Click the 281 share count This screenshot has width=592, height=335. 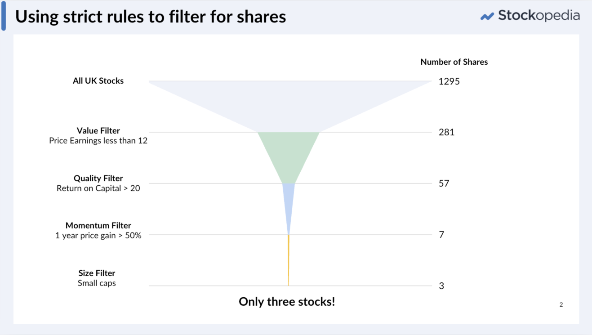446,132
